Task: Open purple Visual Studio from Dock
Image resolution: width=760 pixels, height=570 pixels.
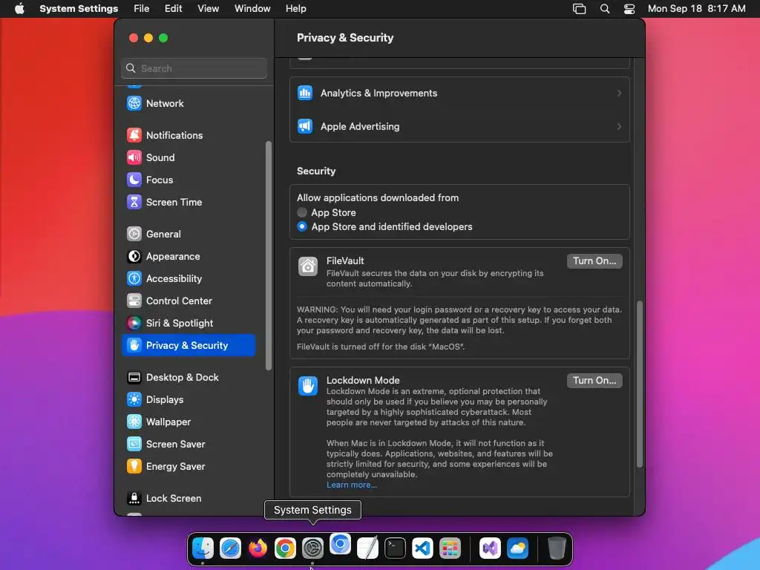Action: (x=490, y=548)
